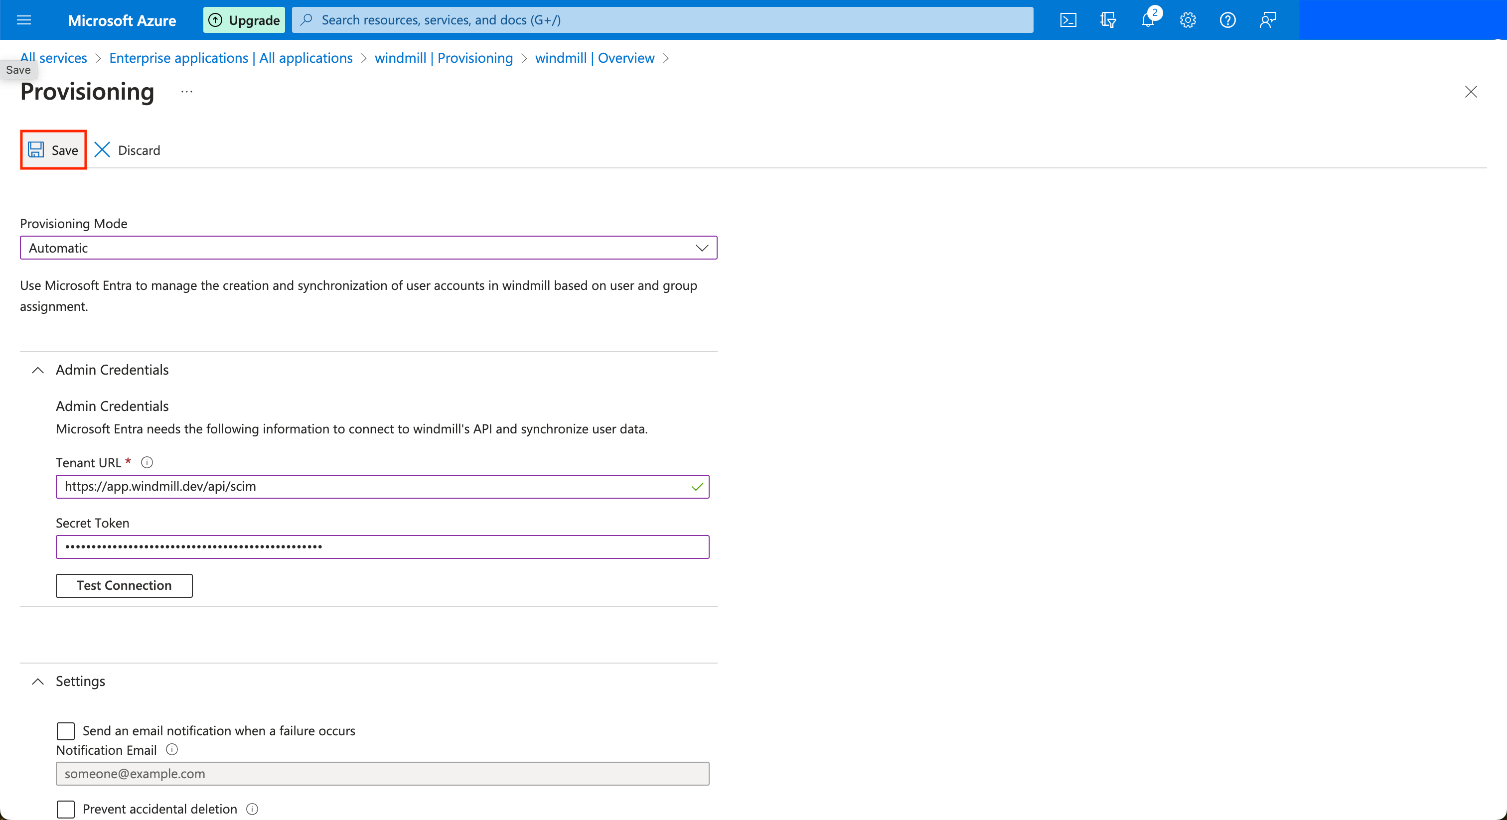The image size is (1507, 820).
Task: Enable Send an email notification checkbox
Action: tap(66, 730)
